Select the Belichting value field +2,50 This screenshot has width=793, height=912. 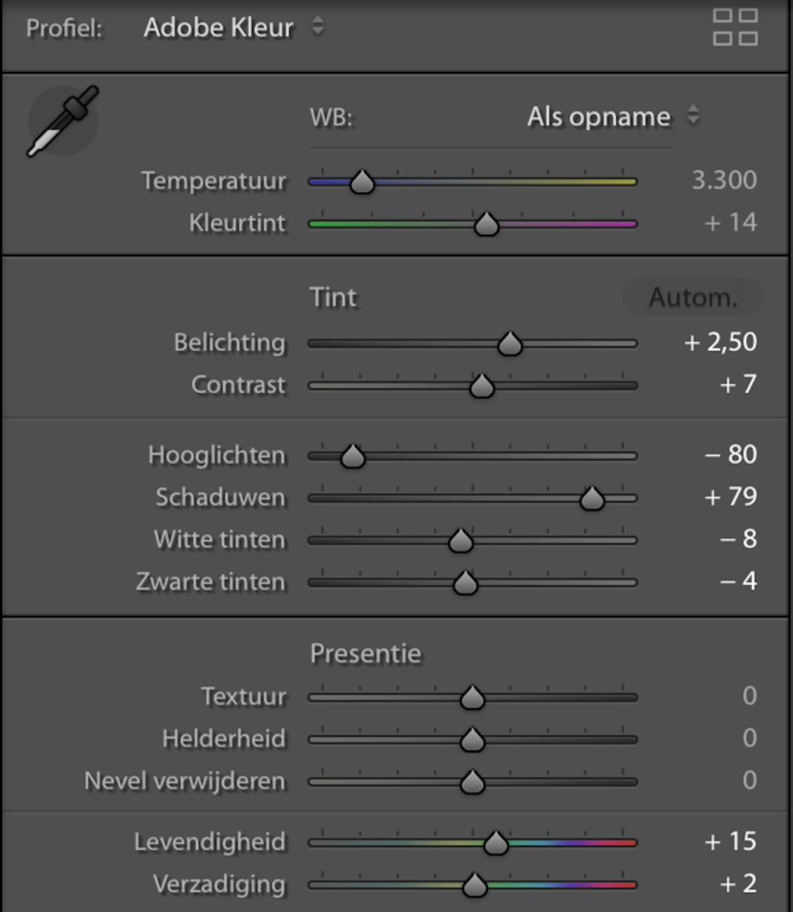point(720,342)
